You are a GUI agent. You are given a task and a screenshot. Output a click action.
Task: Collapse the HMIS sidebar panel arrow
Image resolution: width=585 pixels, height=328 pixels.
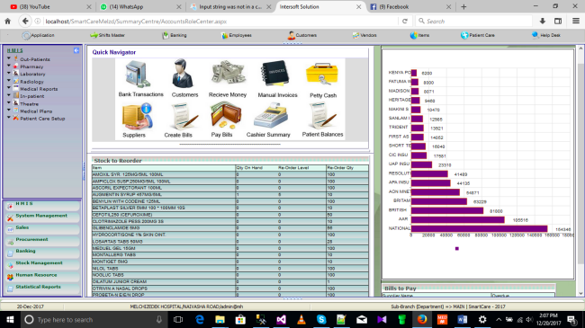pos(76,50)
